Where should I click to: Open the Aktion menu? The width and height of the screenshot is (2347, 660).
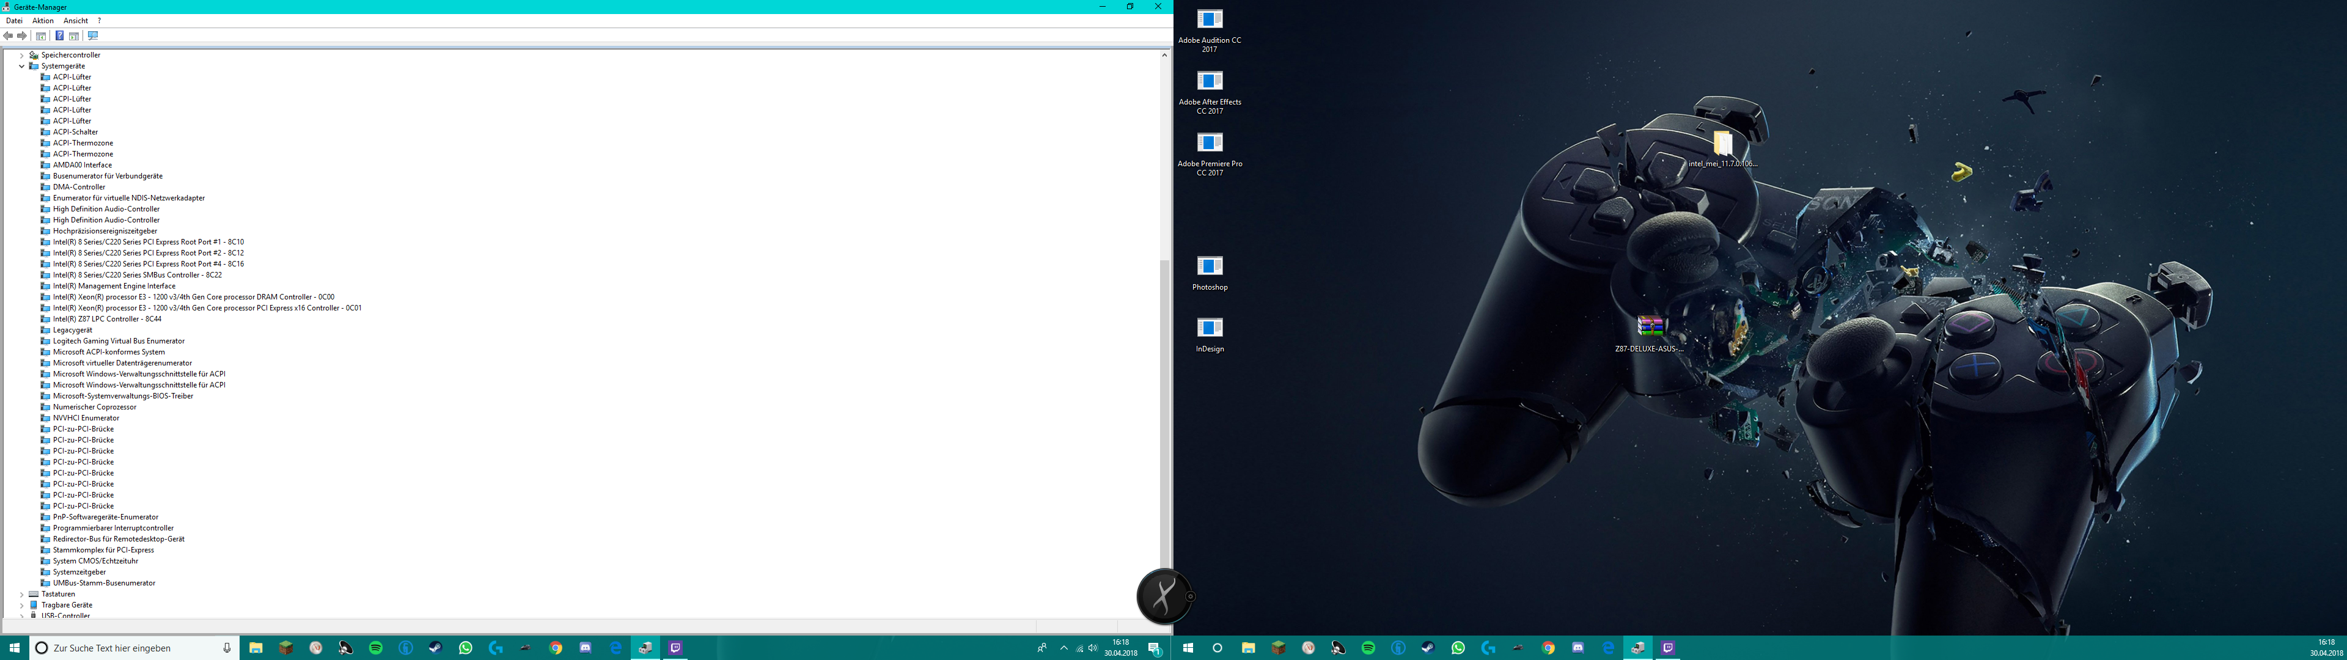coord(43,20)
